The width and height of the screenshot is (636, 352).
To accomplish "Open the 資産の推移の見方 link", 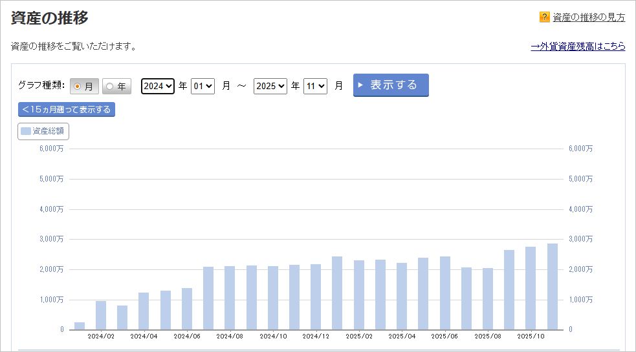I will (589, 17).
